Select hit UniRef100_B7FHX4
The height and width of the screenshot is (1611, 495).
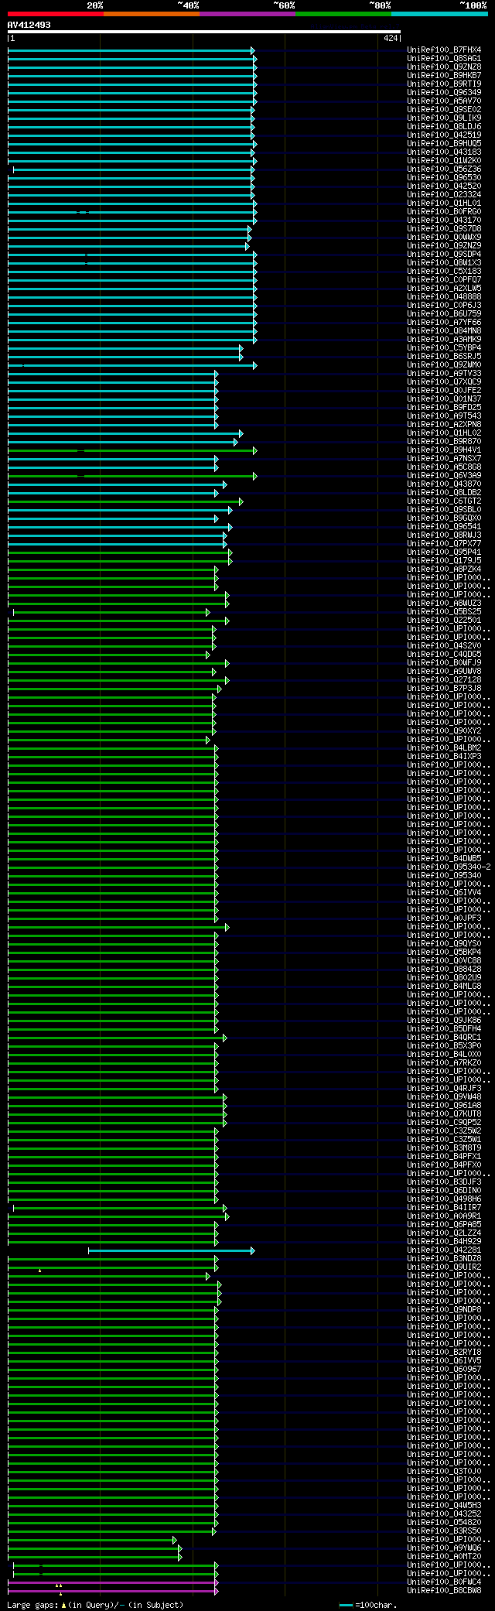click(444, 50)
